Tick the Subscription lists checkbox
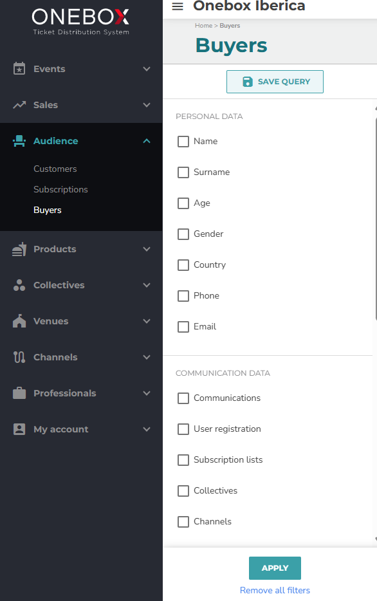This screenshot has height=601, width=377. [183, 460]
